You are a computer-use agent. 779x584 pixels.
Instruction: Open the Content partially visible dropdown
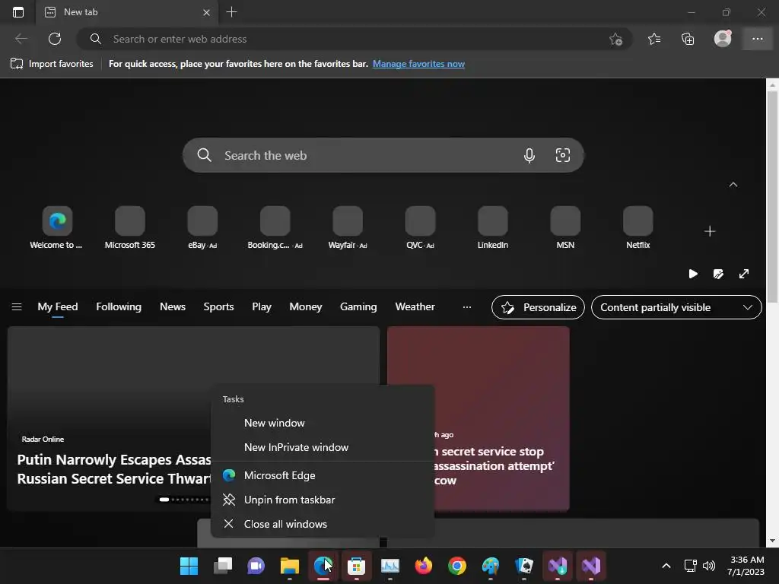(x=676, y=307)
